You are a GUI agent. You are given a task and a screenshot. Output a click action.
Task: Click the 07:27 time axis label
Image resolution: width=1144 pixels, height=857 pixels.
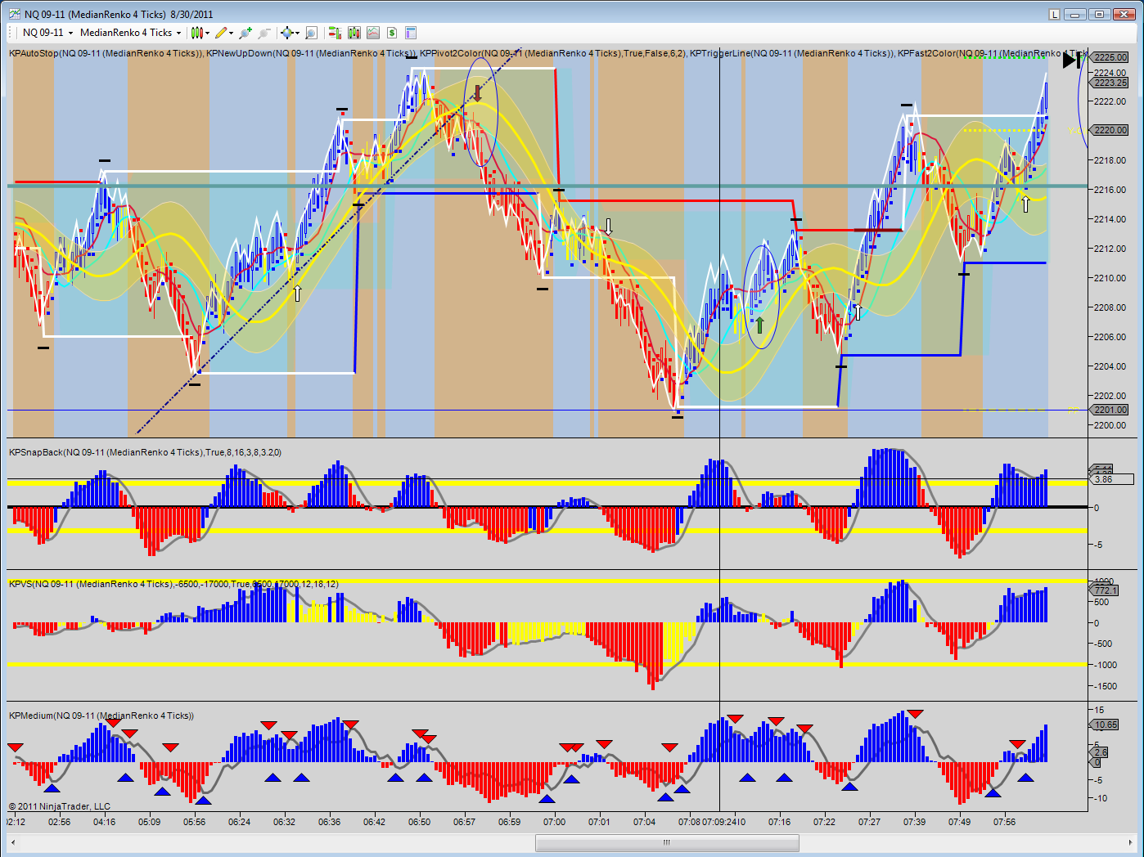pyautogui.click(x=869, y=822)
